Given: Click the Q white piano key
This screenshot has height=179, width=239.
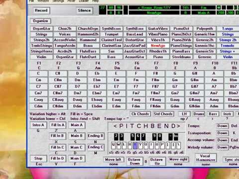Looking at the screenshot, I should click(114, 145).
